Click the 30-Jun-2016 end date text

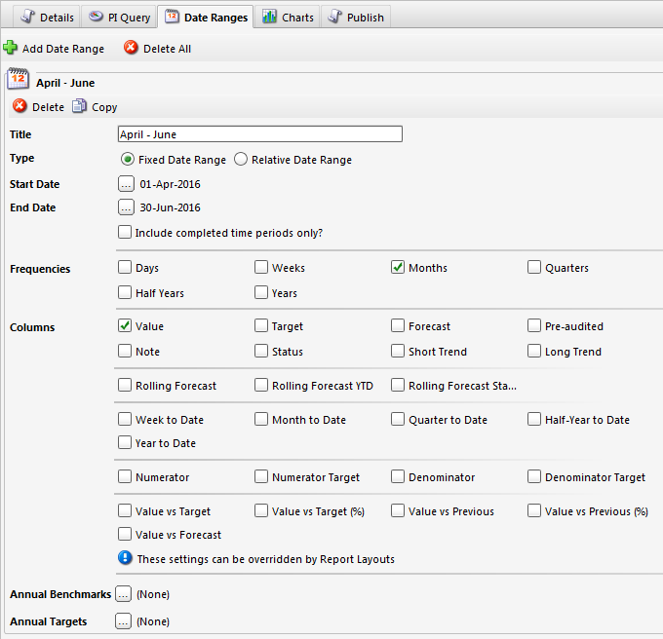pos(170,207)
